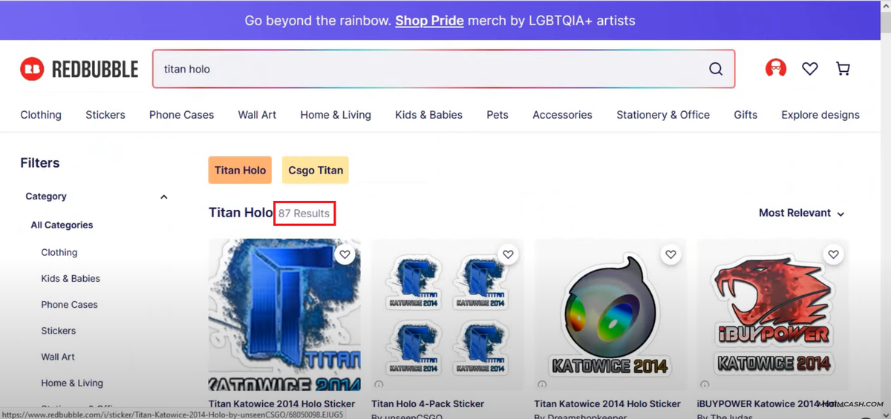Open the Wall Art menu

tap(257, 115)
